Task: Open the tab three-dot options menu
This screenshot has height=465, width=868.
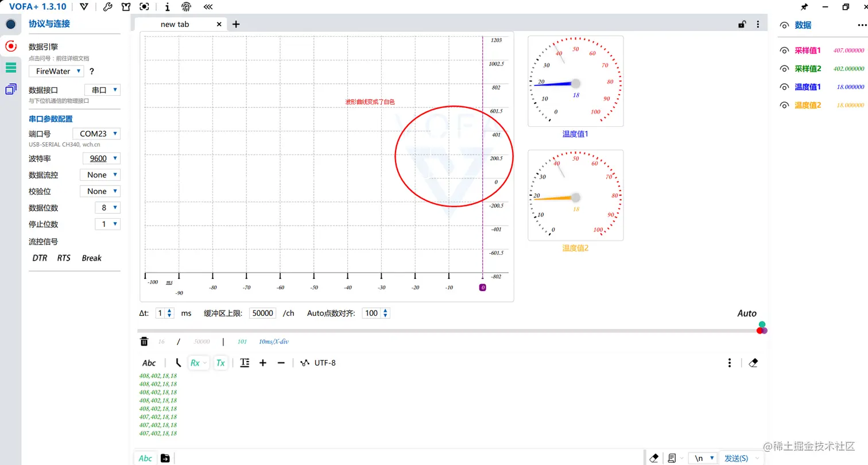Action: click(x=758, y=24)
